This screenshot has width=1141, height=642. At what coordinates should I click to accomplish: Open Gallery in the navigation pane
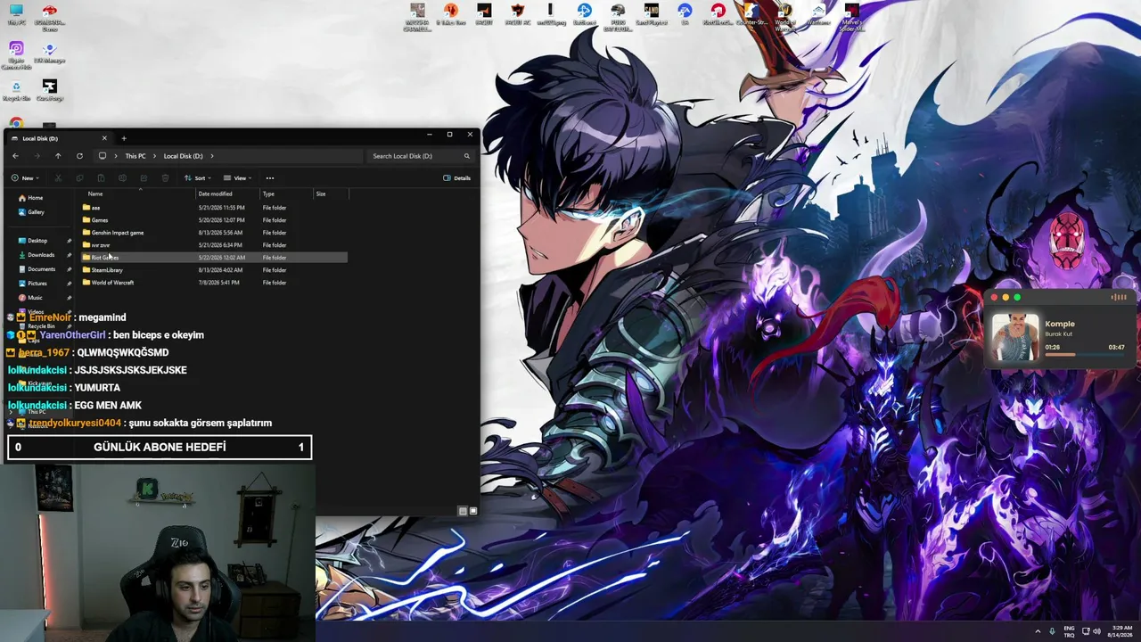pyautogui.click(x=31, y=212)
